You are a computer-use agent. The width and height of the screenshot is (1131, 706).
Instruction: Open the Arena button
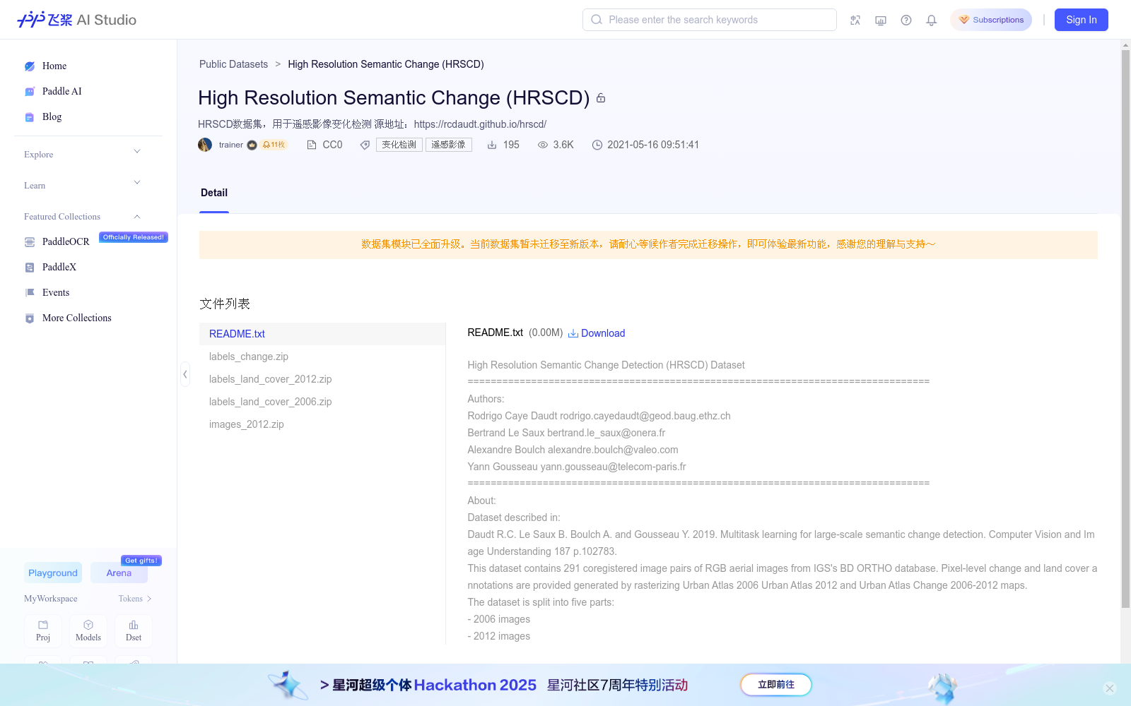119,573
